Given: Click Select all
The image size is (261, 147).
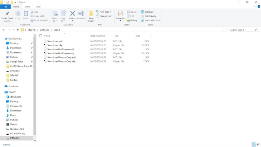Looking at the screenshot, I should click(147, 12).
